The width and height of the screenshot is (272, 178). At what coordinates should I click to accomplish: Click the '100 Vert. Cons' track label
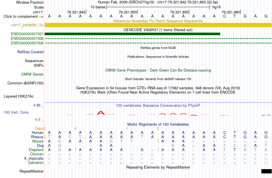click(x=16, y=112)
